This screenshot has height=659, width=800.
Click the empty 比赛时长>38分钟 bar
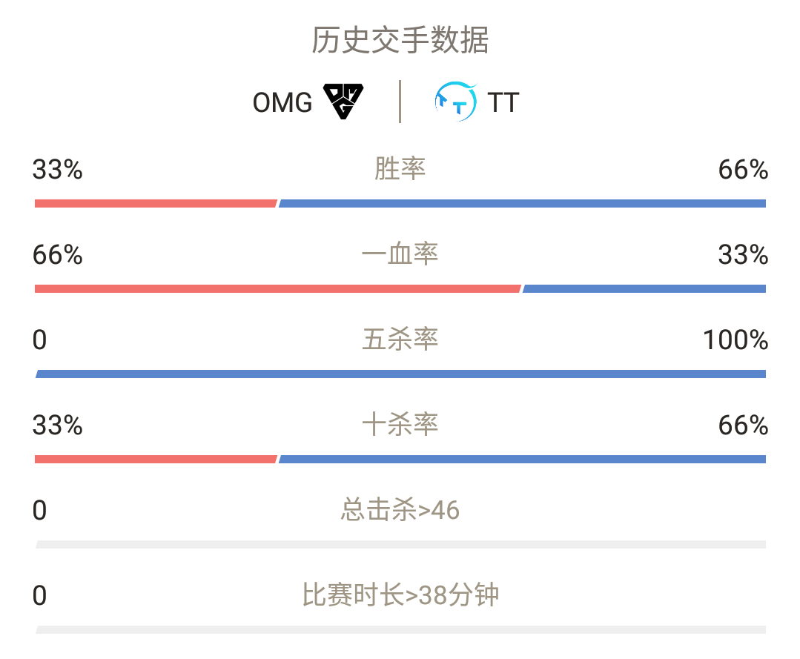[400, 629]
